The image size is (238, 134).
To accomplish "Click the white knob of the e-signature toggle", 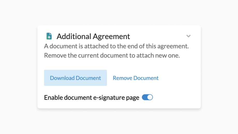I will point(150,98).
